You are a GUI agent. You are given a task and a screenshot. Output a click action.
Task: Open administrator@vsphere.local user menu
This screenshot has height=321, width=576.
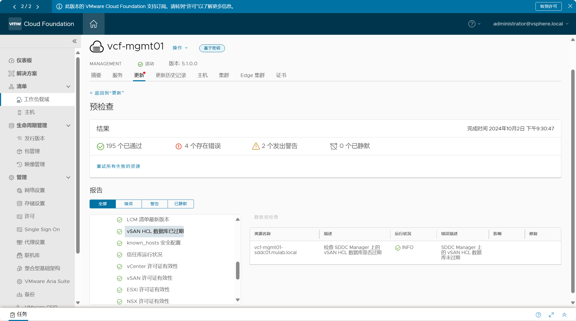(531, 24)
